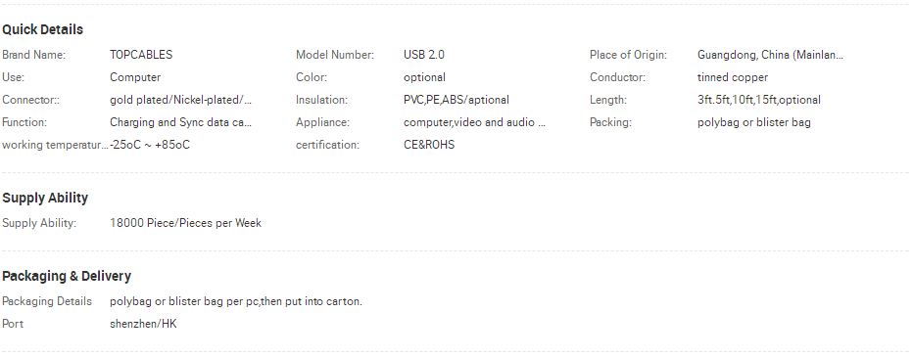Click the Packaging & Delivery heading

coord(67,276)
